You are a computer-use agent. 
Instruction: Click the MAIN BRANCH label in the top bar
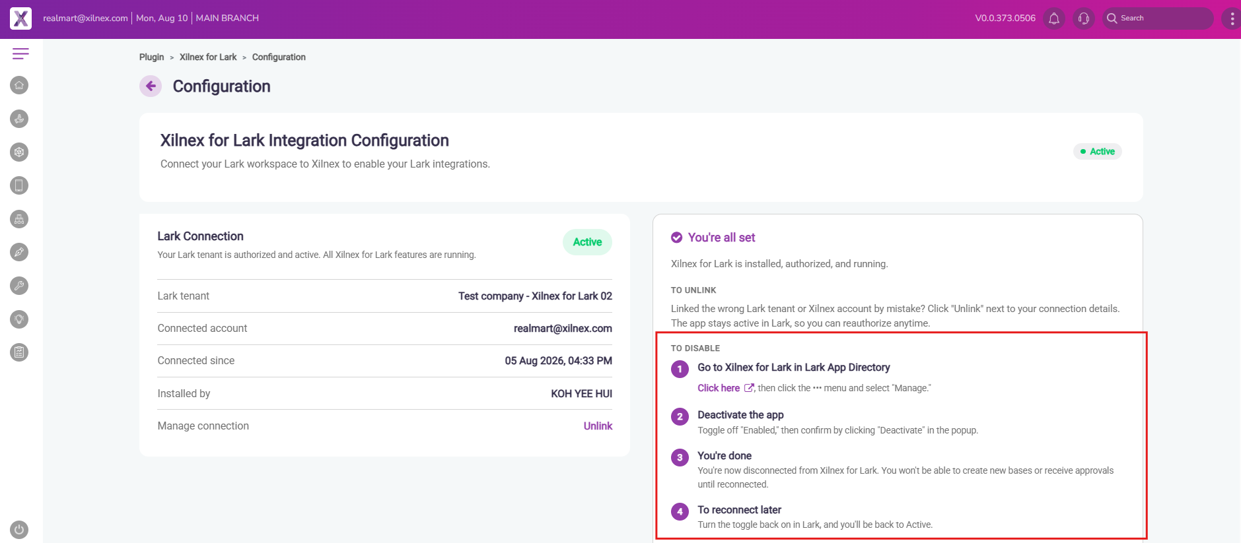227,18
